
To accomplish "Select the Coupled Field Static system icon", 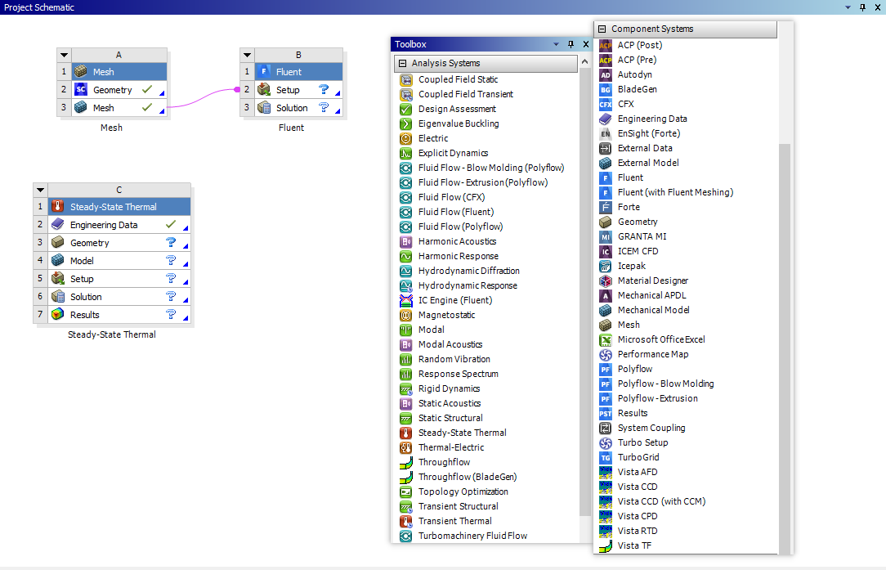I will 405,79.
